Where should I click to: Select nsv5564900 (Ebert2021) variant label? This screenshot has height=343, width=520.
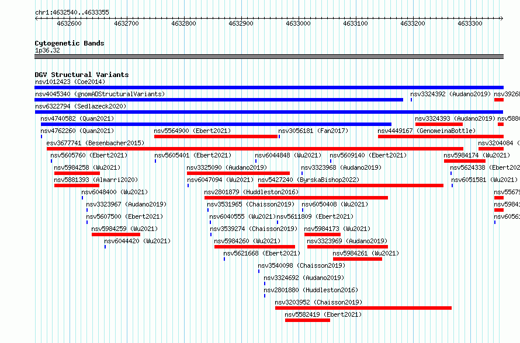tap(192, 131)
